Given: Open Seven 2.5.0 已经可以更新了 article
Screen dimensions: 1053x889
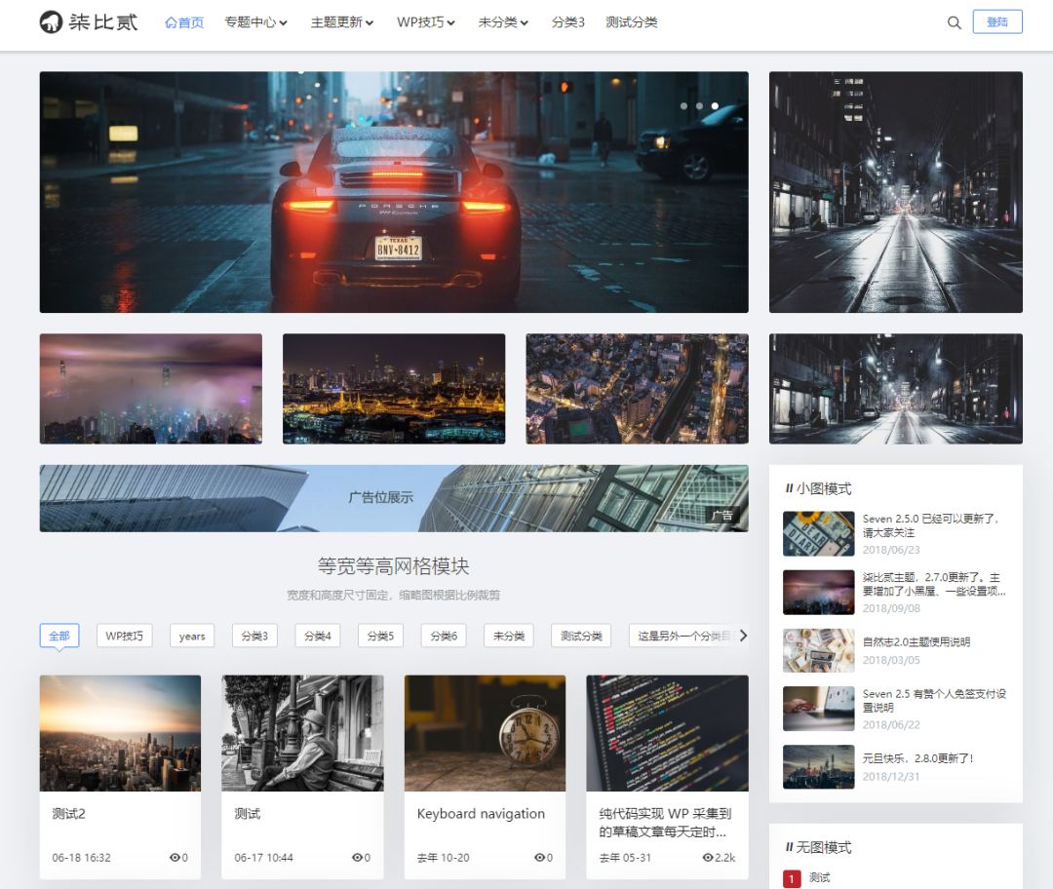Looking at the screenshot, I should pyautogui.click(x=931, y=525).
